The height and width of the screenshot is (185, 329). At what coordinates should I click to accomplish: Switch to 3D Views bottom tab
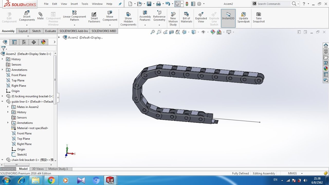coord(38,169)
